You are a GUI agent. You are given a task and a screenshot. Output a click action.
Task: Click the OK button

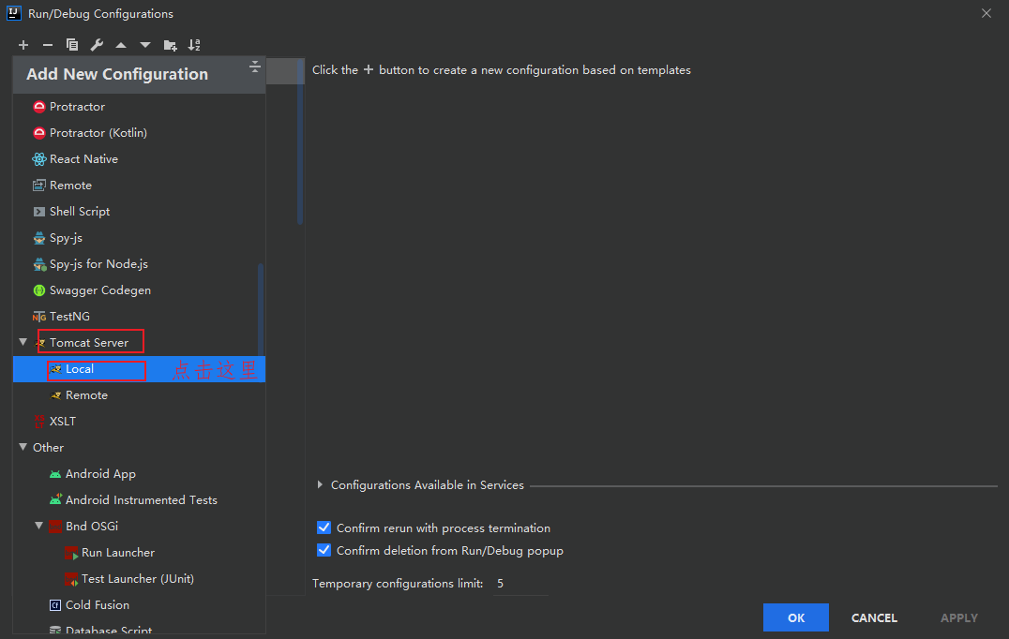point(796,617)
